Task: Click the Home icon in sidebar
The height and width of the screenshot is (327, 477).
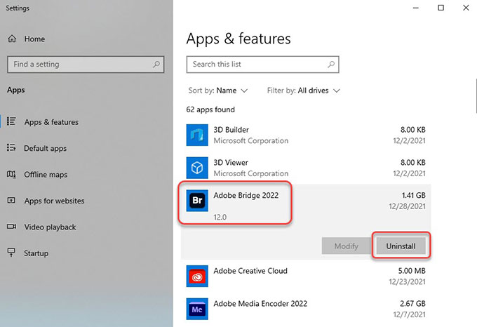Action: (12, 39)
